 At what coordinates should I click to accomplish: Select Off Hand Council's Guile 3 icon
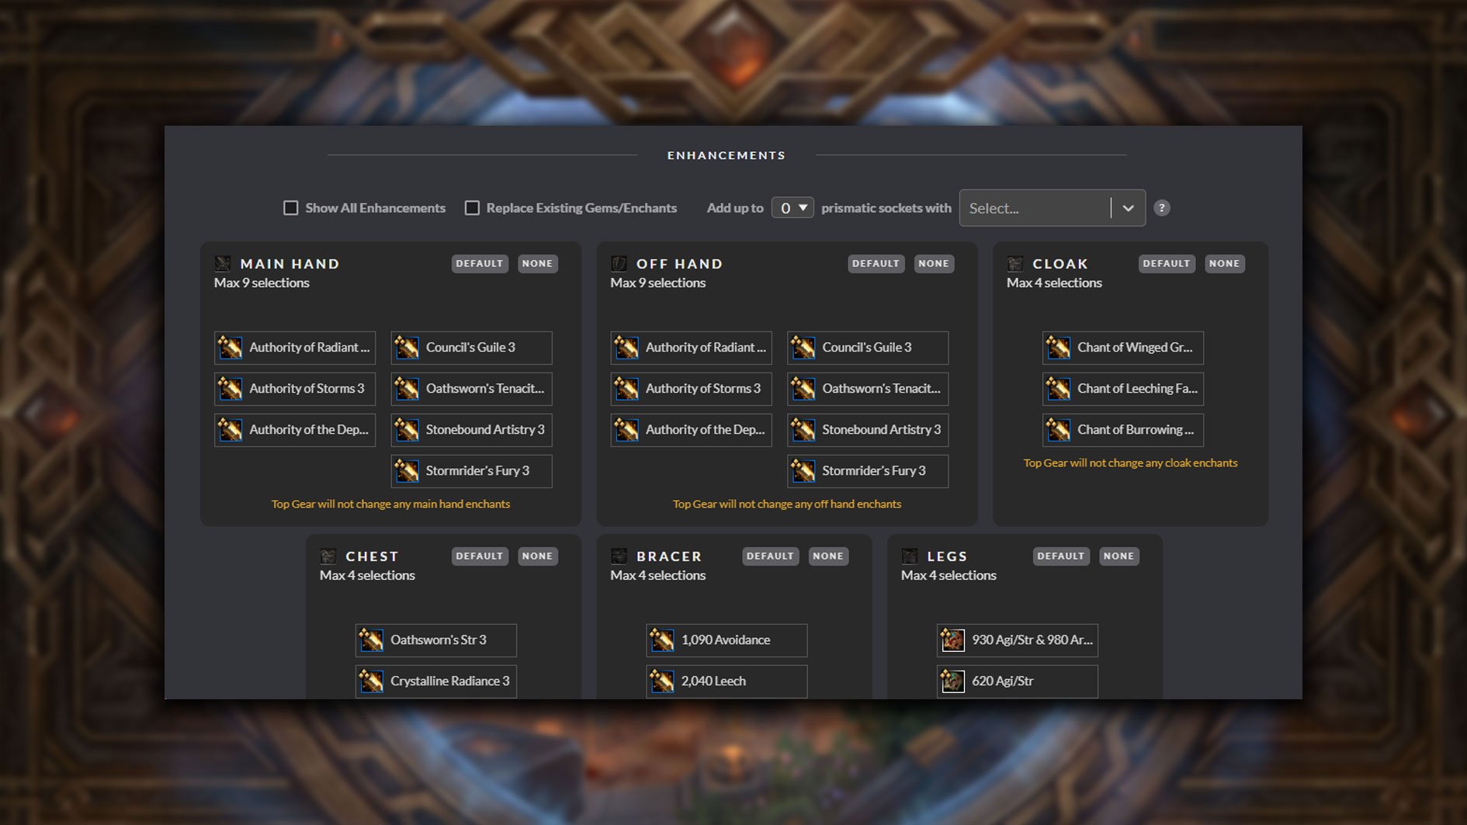tap(803, 348)
